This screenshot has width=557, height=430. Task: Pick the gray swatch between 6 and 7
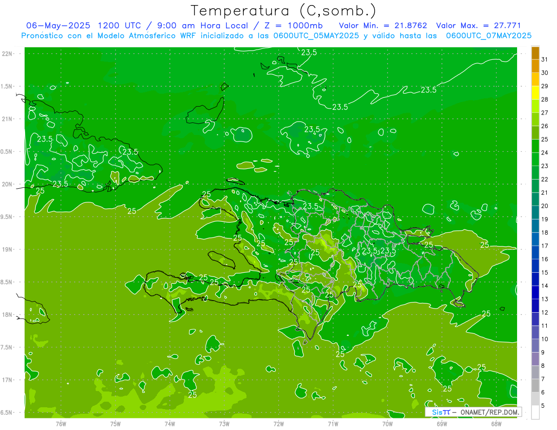coord(536,385)
